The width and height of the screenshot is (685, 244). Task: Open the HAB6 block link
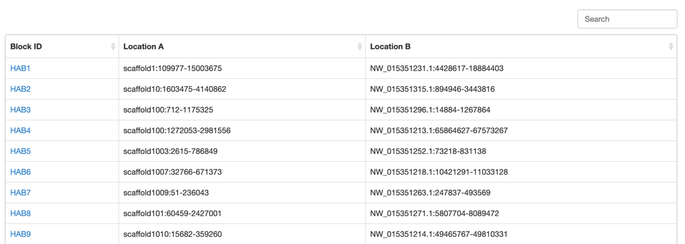[20, 172]
